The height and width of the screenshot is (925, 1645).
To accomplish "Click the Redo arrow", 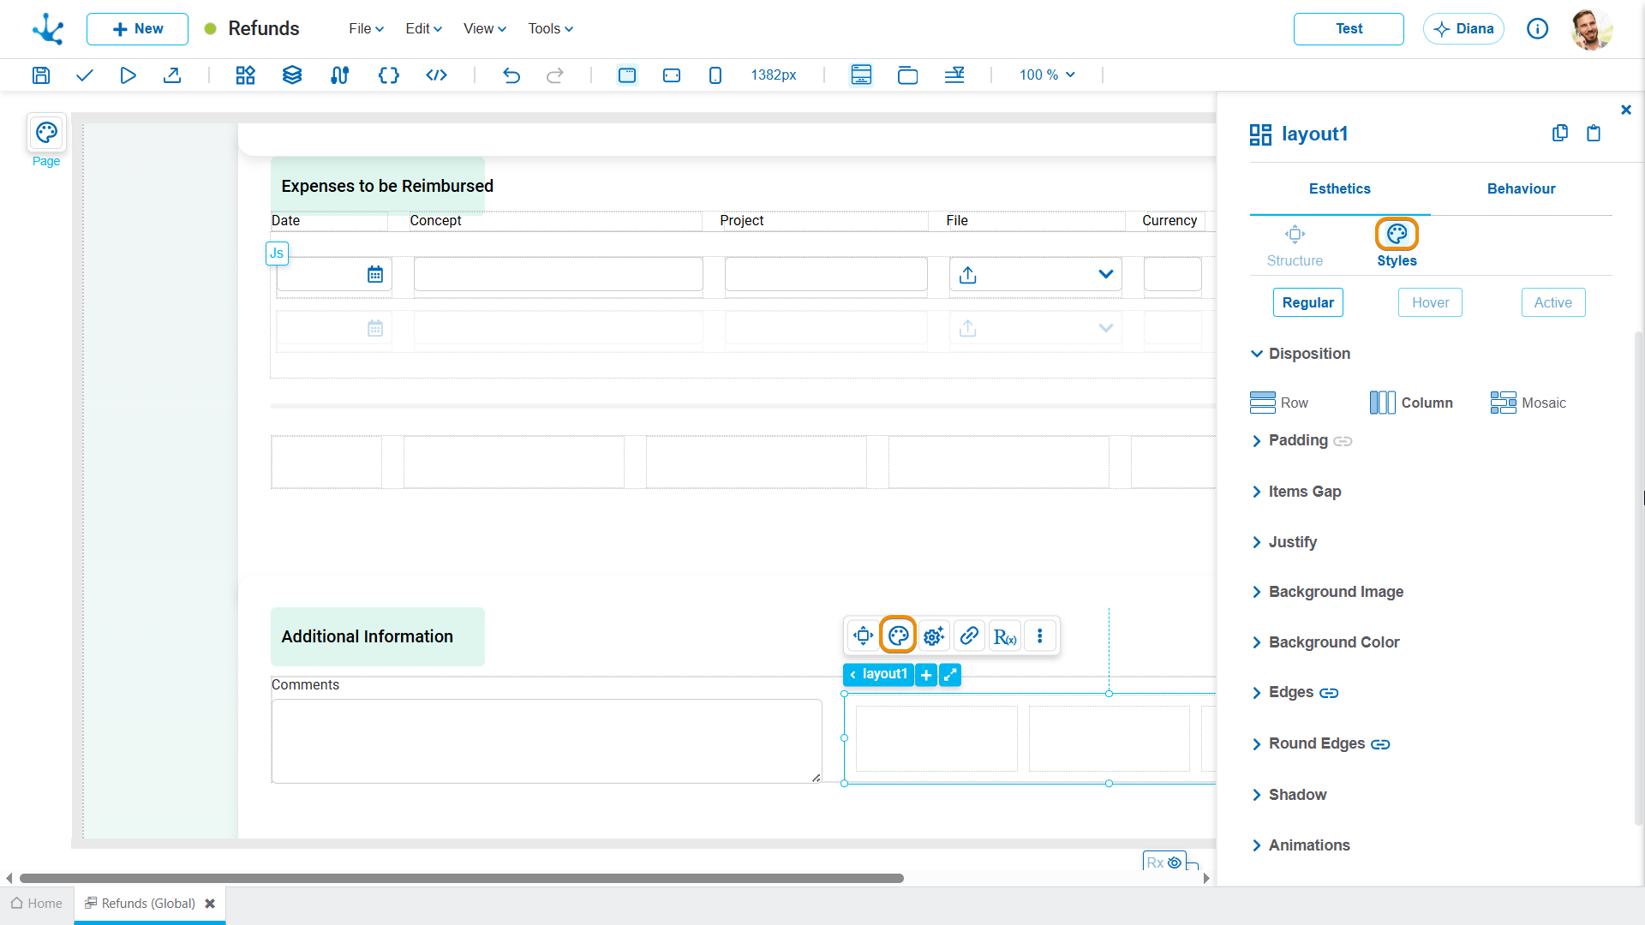I will pyautogui.click(x=555, y=75).
